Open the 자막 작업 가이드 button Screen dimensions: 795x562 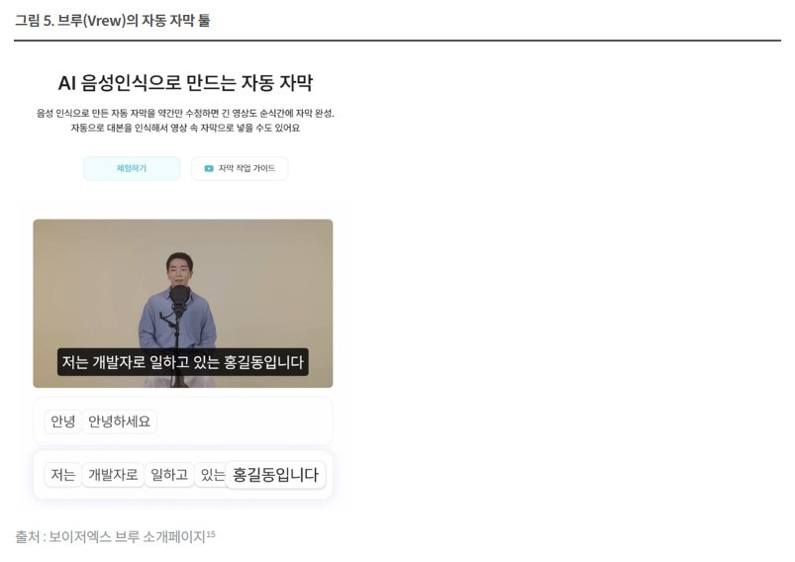click(240, 168)
